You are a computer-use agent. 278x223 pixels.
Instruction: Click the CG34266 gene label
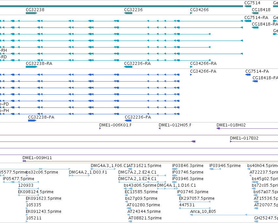click(199, 9)
